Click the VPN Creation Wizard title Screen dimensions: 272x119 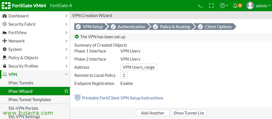(x=92, y=16)
